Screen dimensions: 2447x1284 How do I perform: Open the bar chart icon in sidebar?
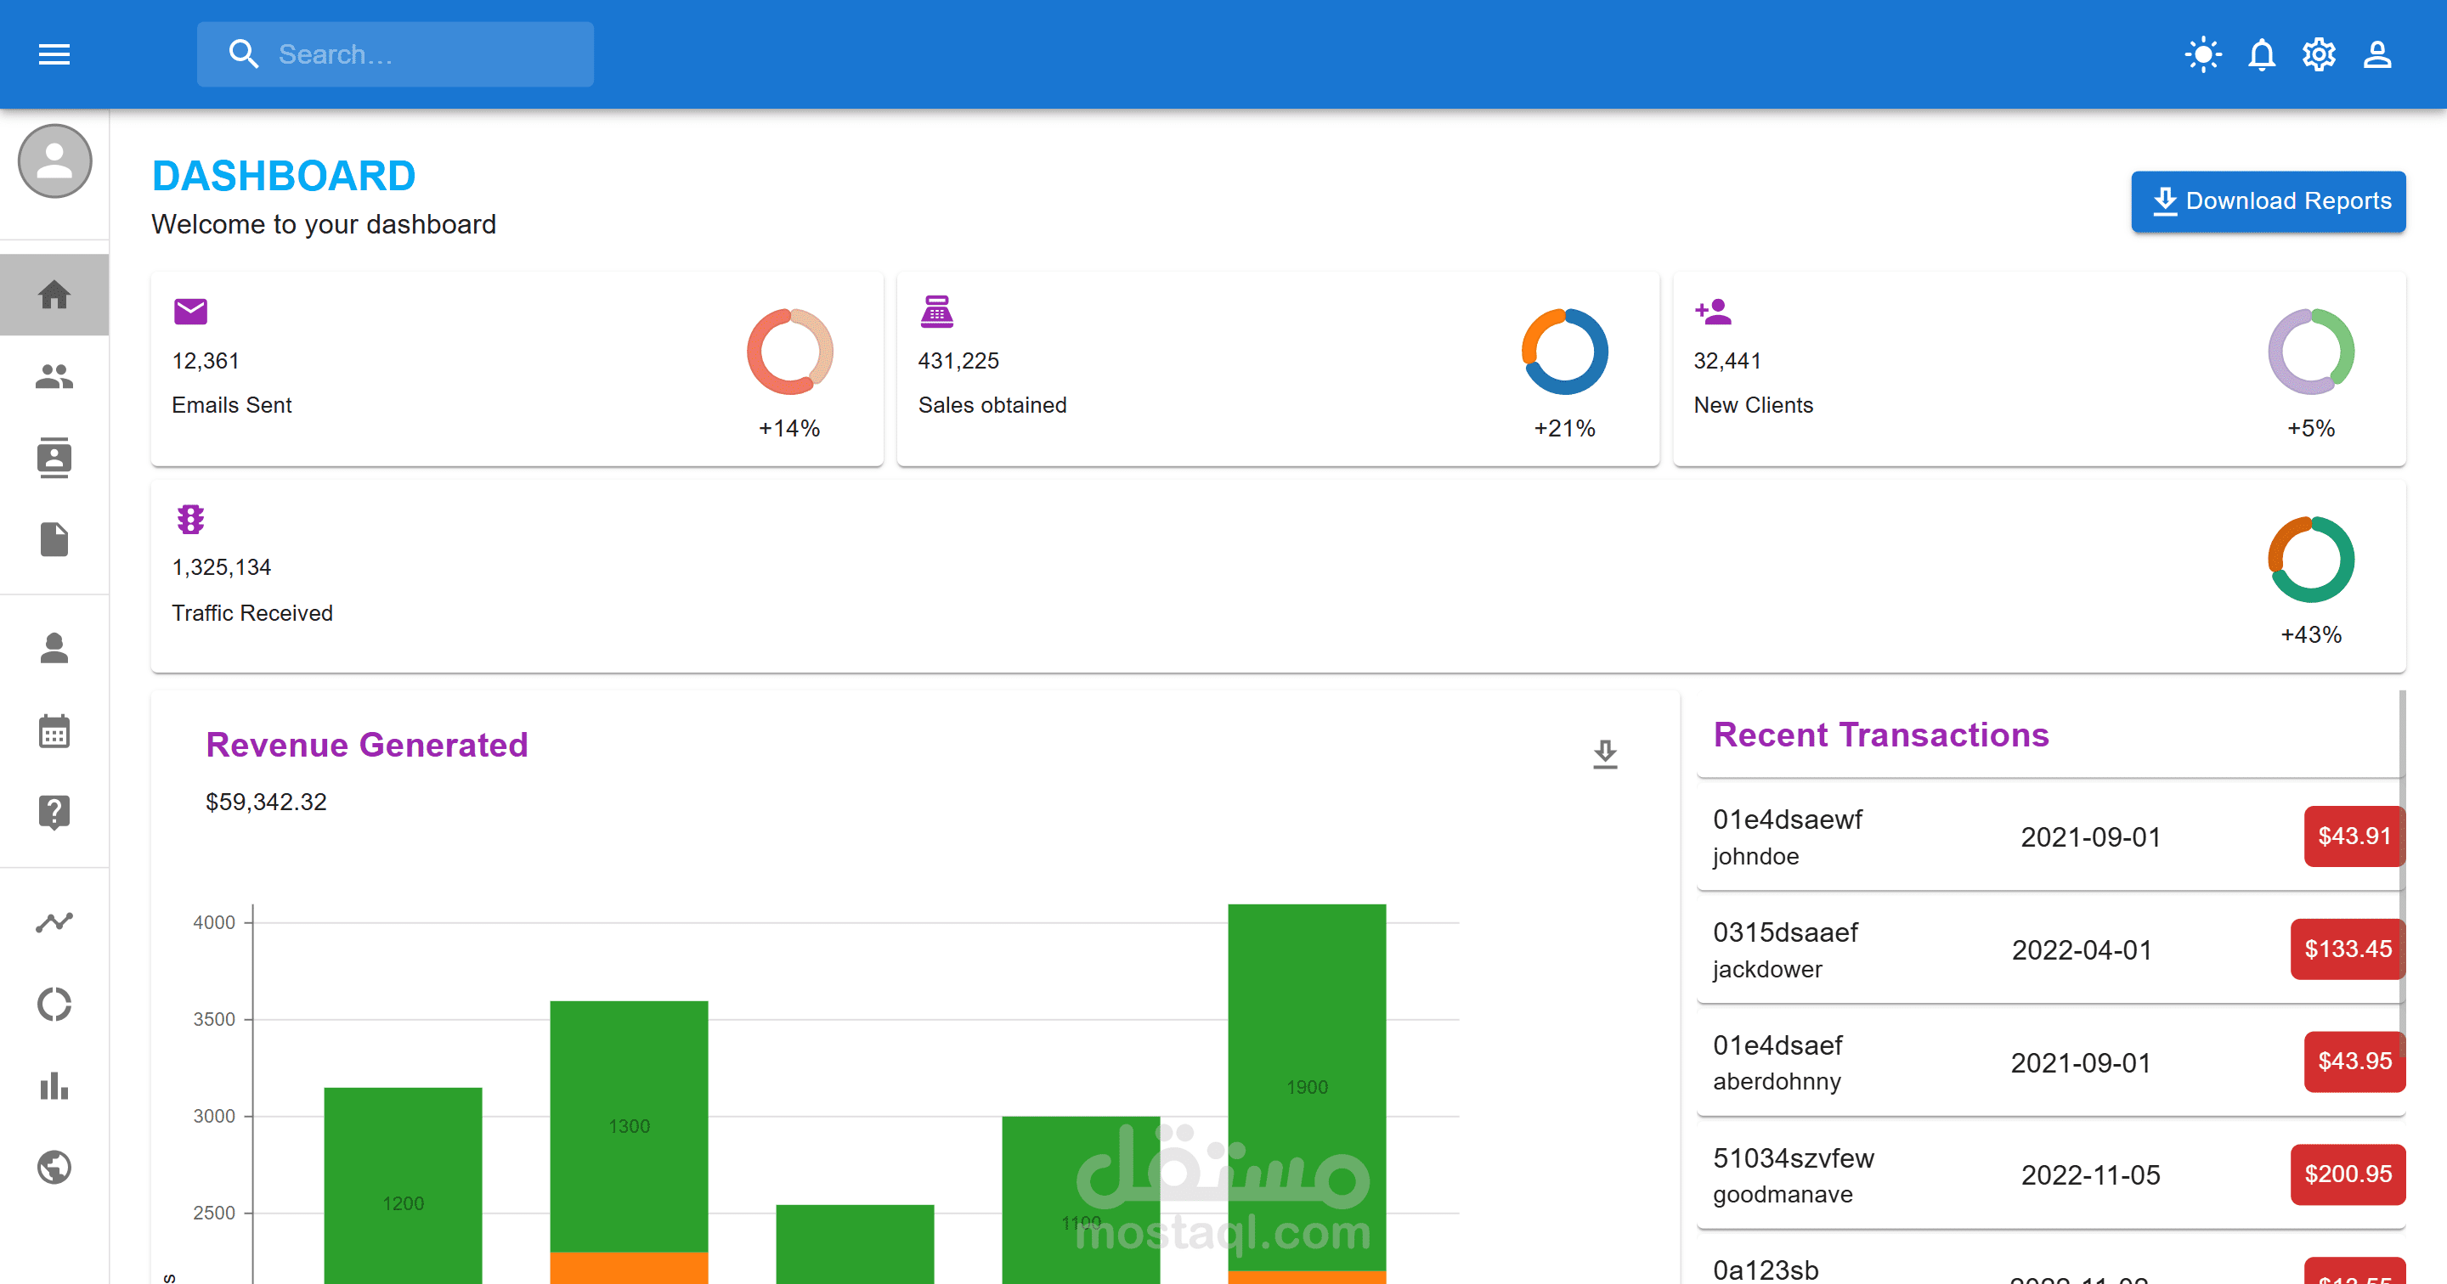tap(54, 1085)
